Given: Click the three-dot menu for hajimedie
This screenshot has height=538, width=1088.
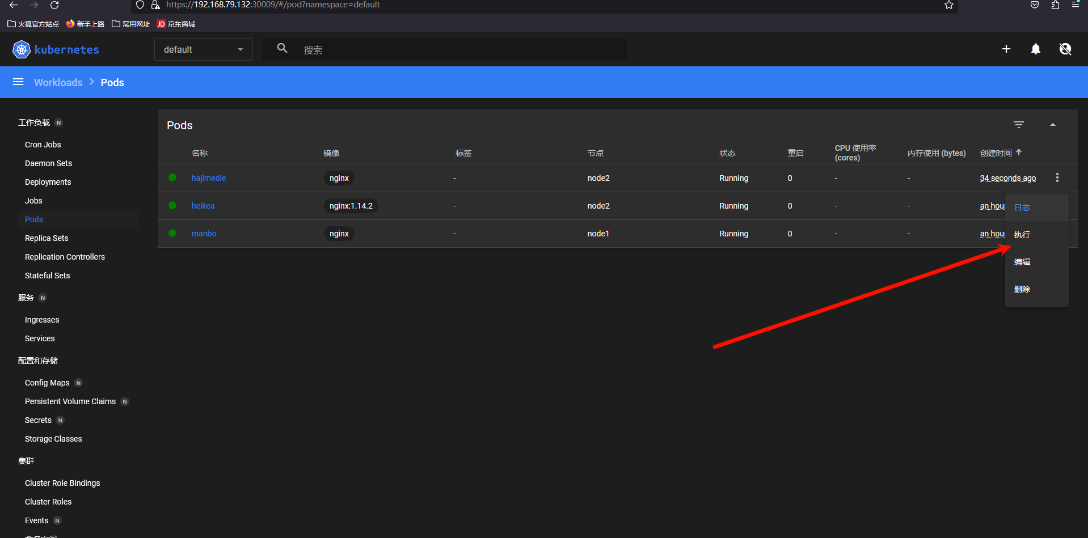Looking at the screenshot, I should pyautogui.click(x=1057, y=178).
